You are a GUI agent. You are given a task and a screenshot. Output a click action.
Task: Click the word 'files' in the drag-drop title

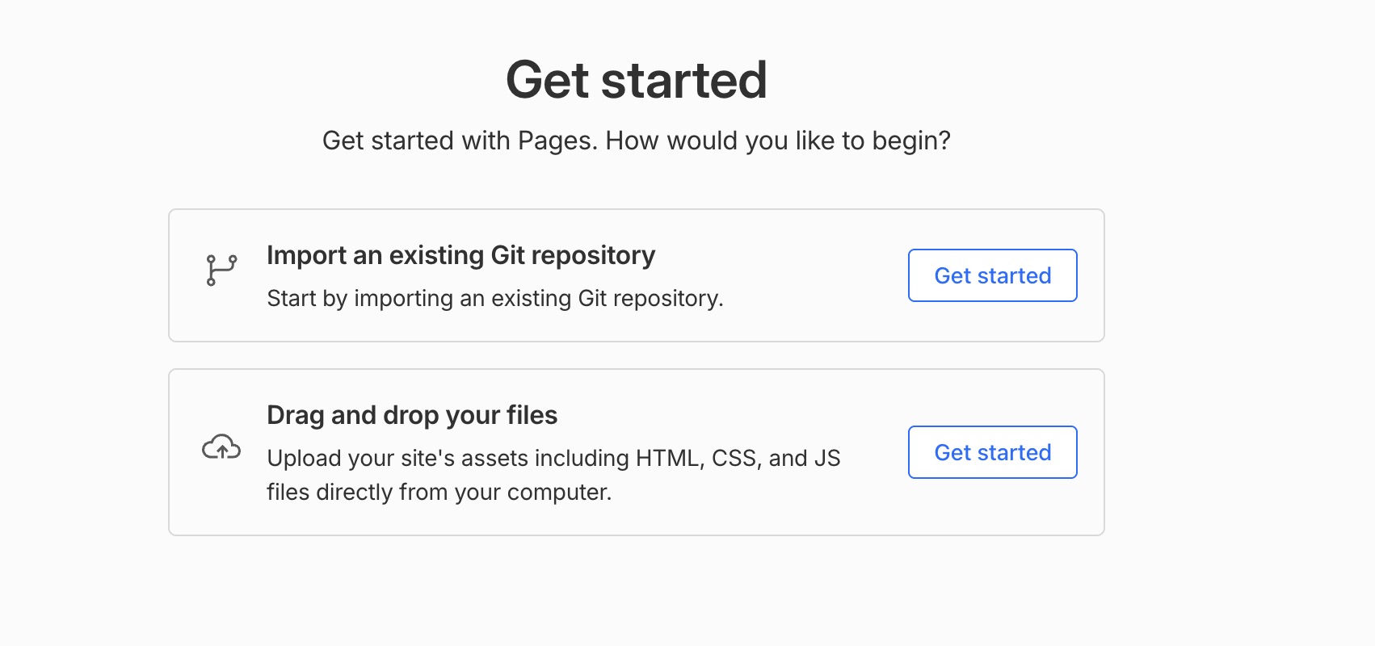[x=532, y=415]
